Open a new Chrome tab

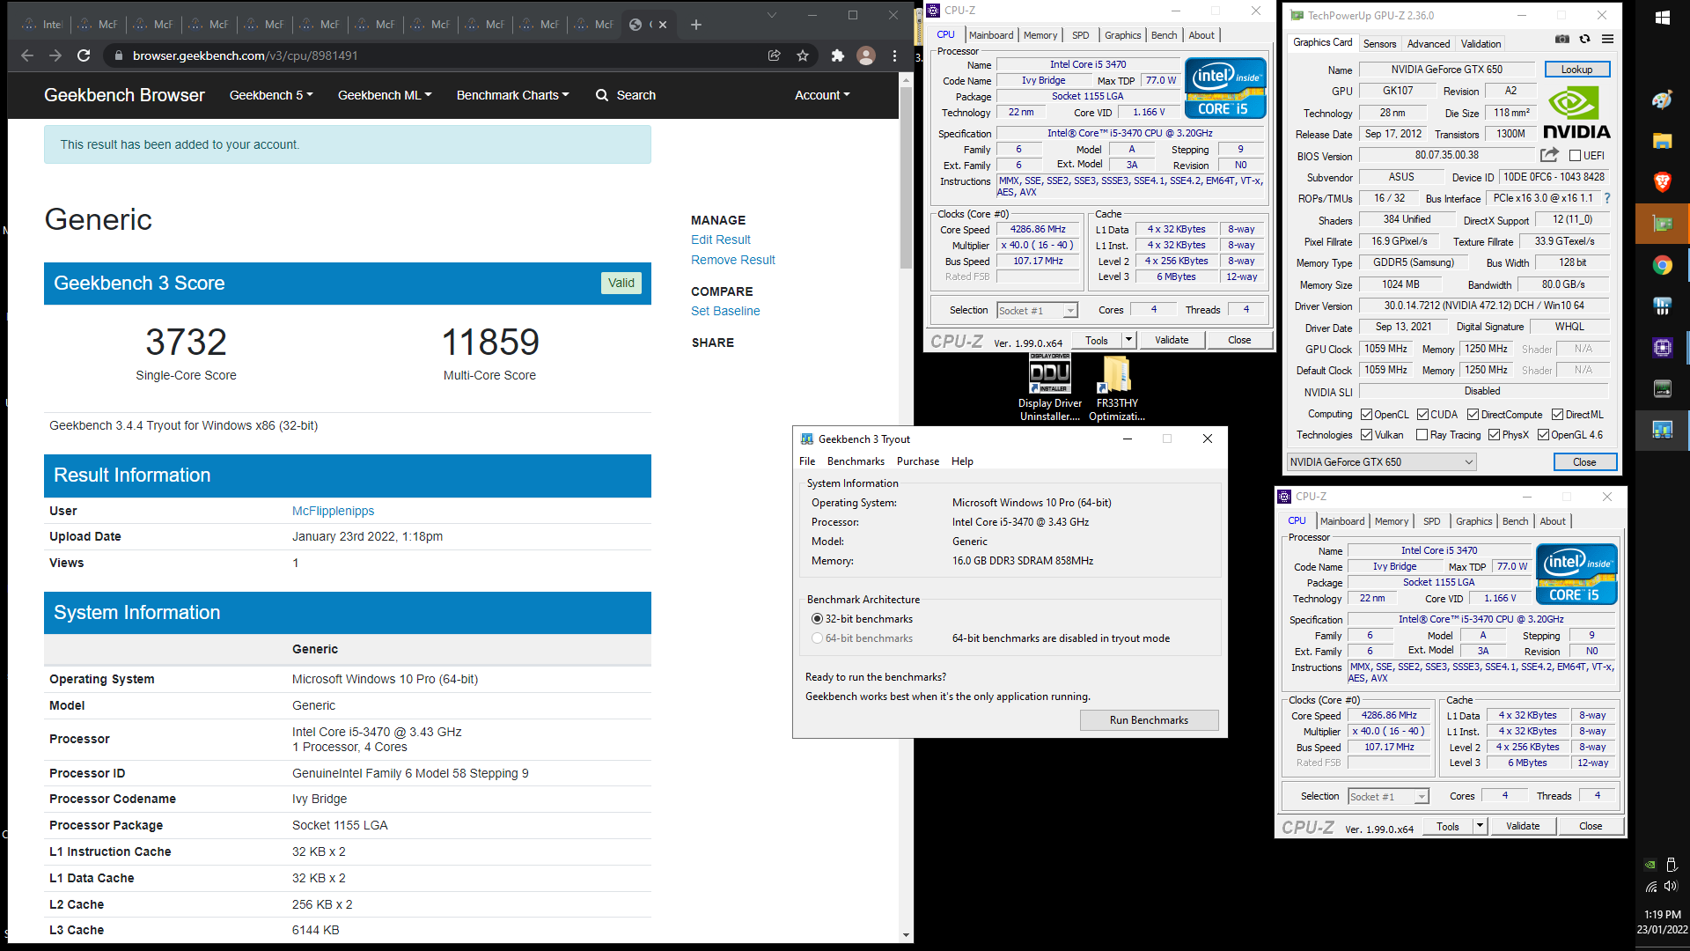pyautogui.click(x=696, y=25)
